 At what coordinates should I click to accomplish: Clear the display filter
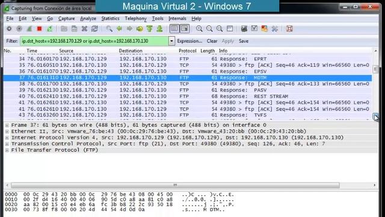[212, 41]
